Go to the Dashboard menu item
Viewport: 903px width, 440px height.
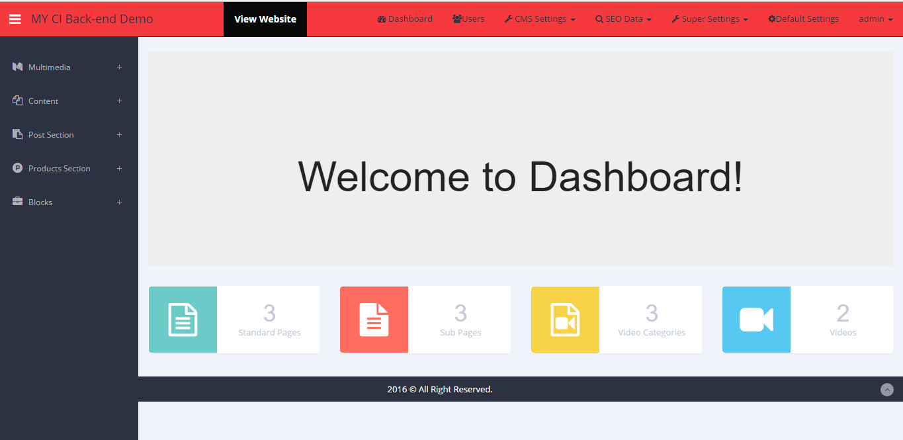405,19
